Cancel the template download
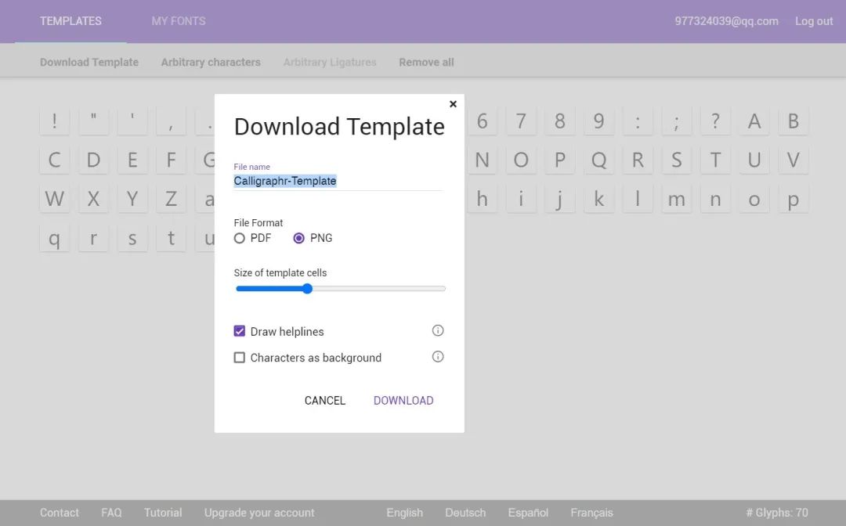The height and width of the screenshot is (526, 846). 325,401
